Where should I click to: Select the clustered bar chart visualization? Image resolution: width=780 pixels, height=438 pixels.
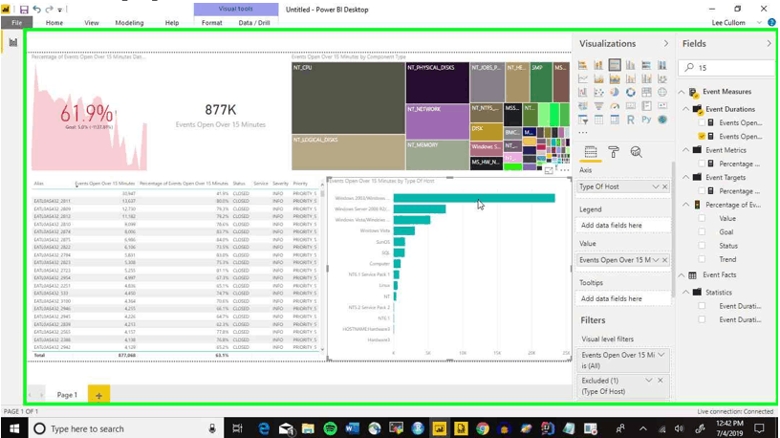coord(615,65)
